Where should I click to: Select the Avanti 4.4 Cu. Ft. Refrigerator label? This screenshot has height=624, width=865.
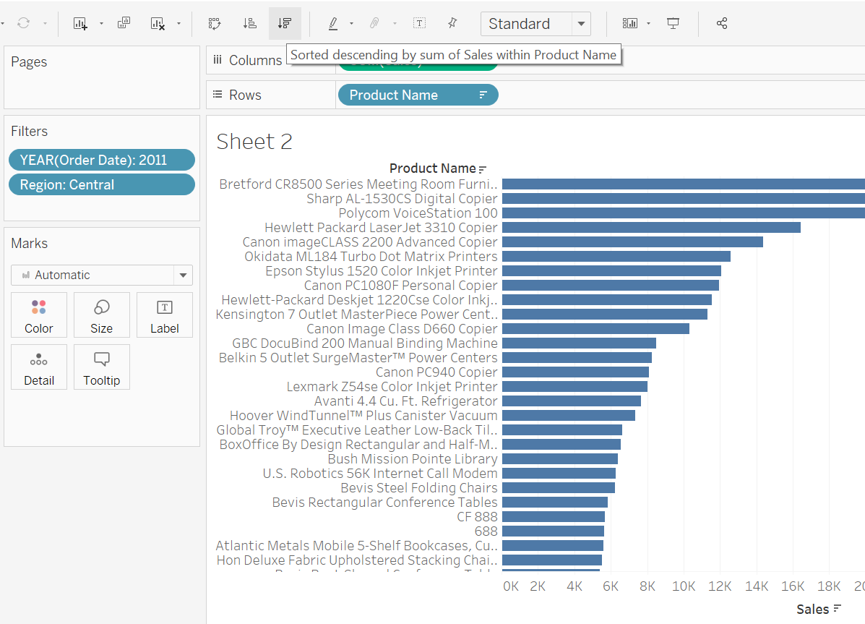[x=406, y=401]
